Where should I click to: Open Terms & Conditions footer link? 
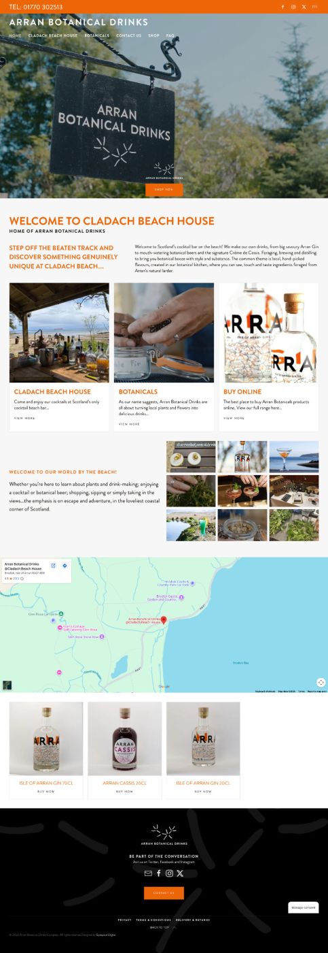153,920
